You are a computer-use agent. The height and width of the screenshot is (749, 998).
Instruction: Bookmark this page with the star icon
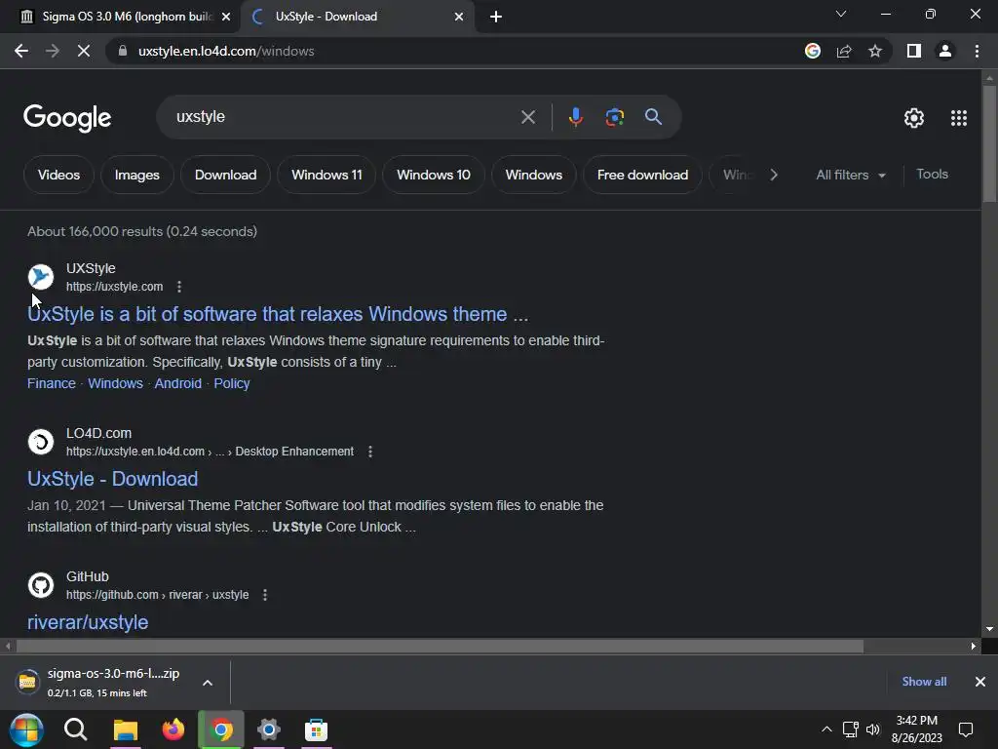pos(875,51)
